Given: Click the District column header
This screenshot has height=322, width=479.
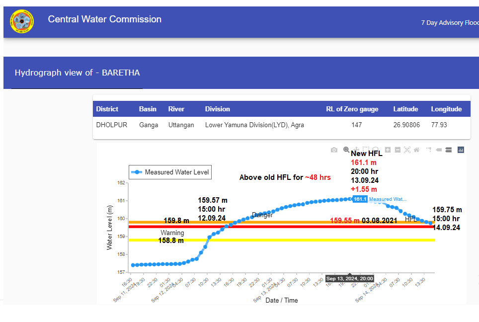Looking at the screenshot, I should coord(107,109).
